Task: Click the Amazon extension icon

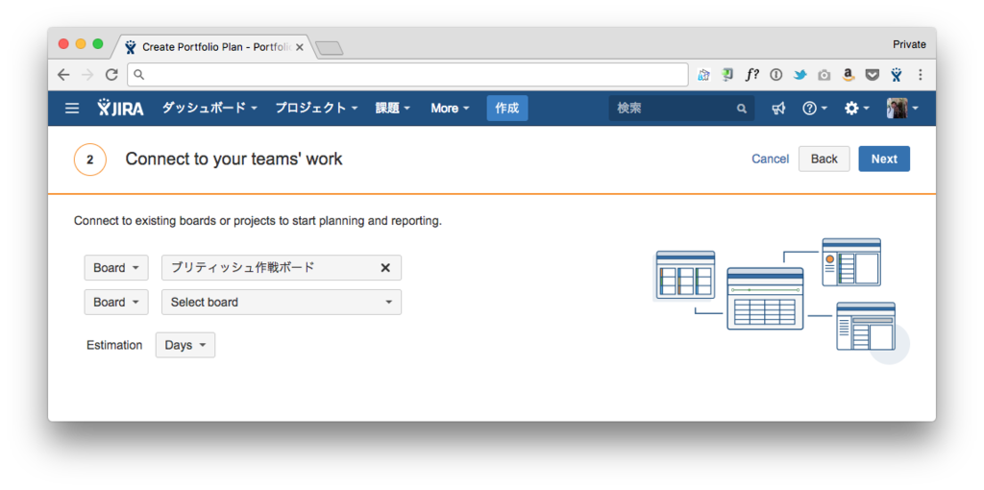Action: click(x=848, y=75)
